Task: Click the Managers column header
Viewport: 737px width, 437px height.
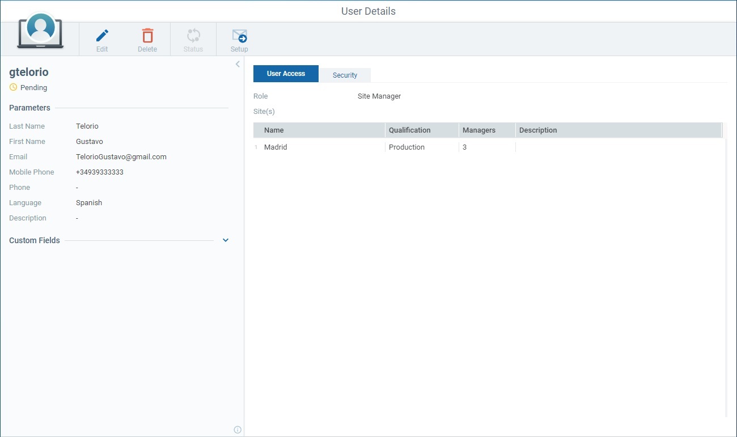Action: pyautogui.click(x=479, y=130)
